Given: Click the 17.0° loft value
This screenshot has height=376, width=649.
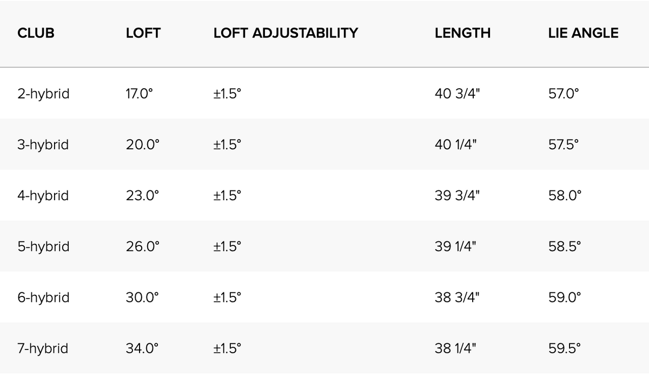Looking at the screenshot, I should [x=140, y=94].
